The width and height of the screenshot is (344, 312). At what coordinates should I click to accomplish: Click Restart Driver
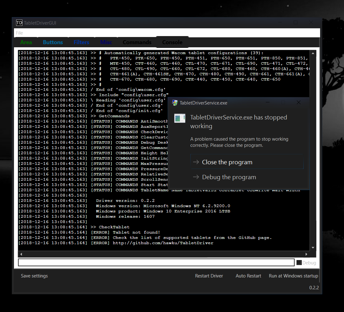[x=209, y=276]
